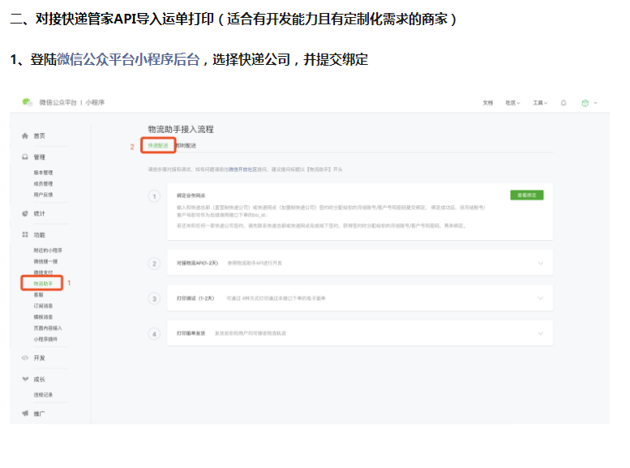The width and height of the screenshot is (630, 468).
Task: Open 微信搜一搜 in the sidebar
Action: [x=45, y=261]
